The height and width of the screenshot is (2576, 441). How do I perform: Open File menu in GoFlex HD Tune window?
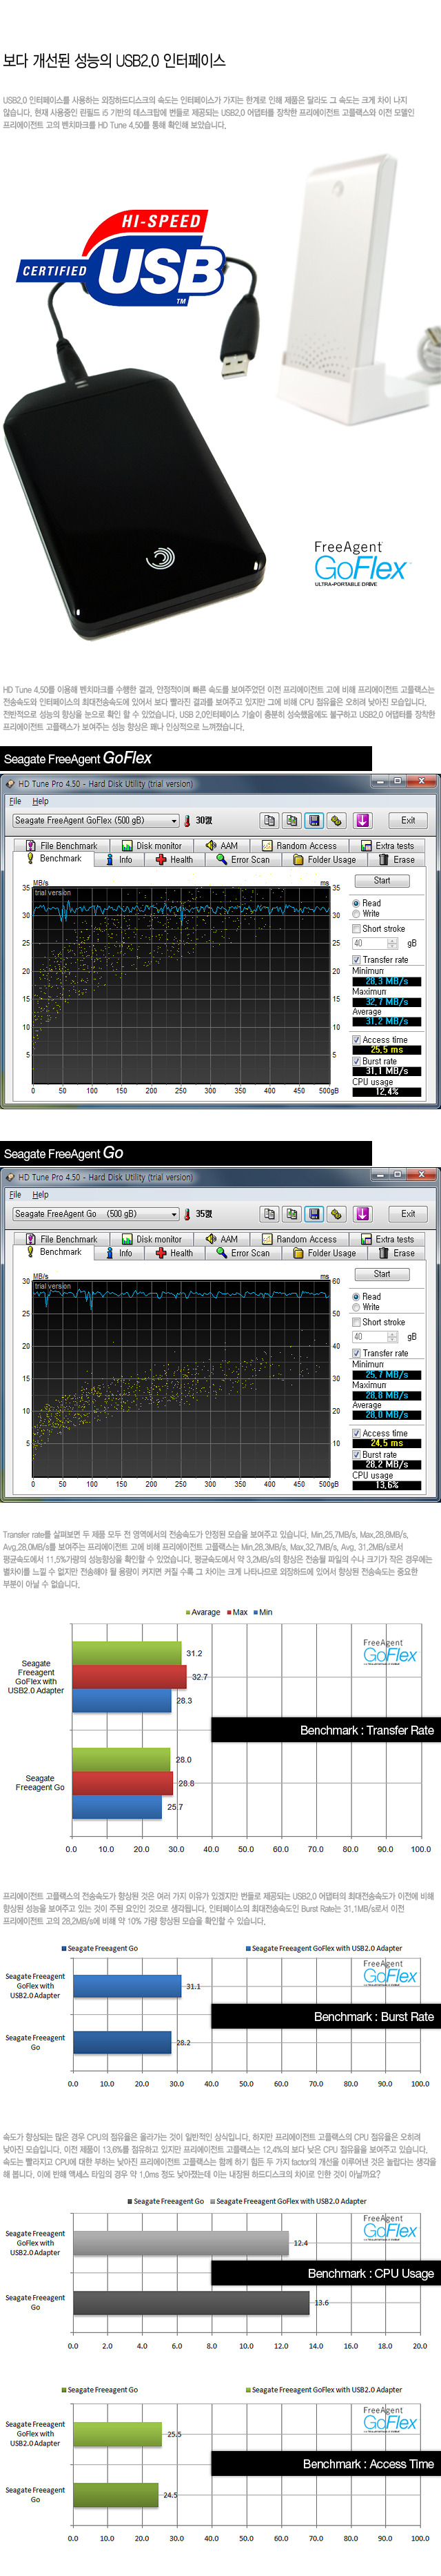[15, 801]
